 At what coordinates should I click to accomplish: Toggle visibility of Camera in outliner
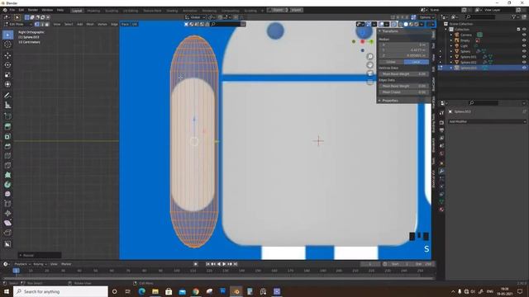point(524,35)
